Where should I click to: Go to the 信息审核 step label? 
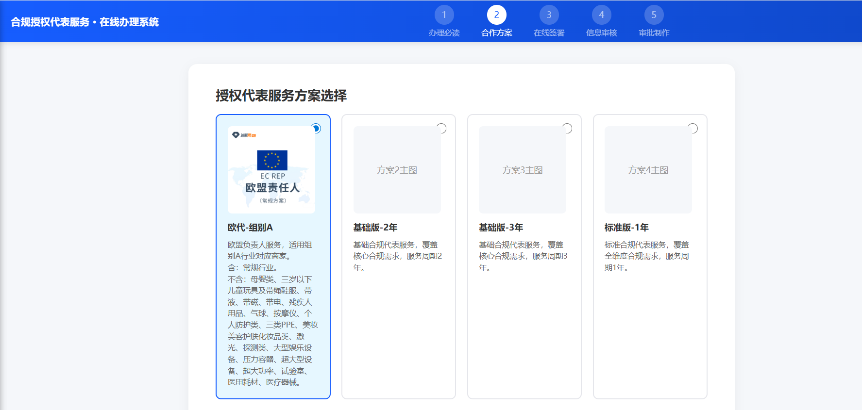pos(601,33)
